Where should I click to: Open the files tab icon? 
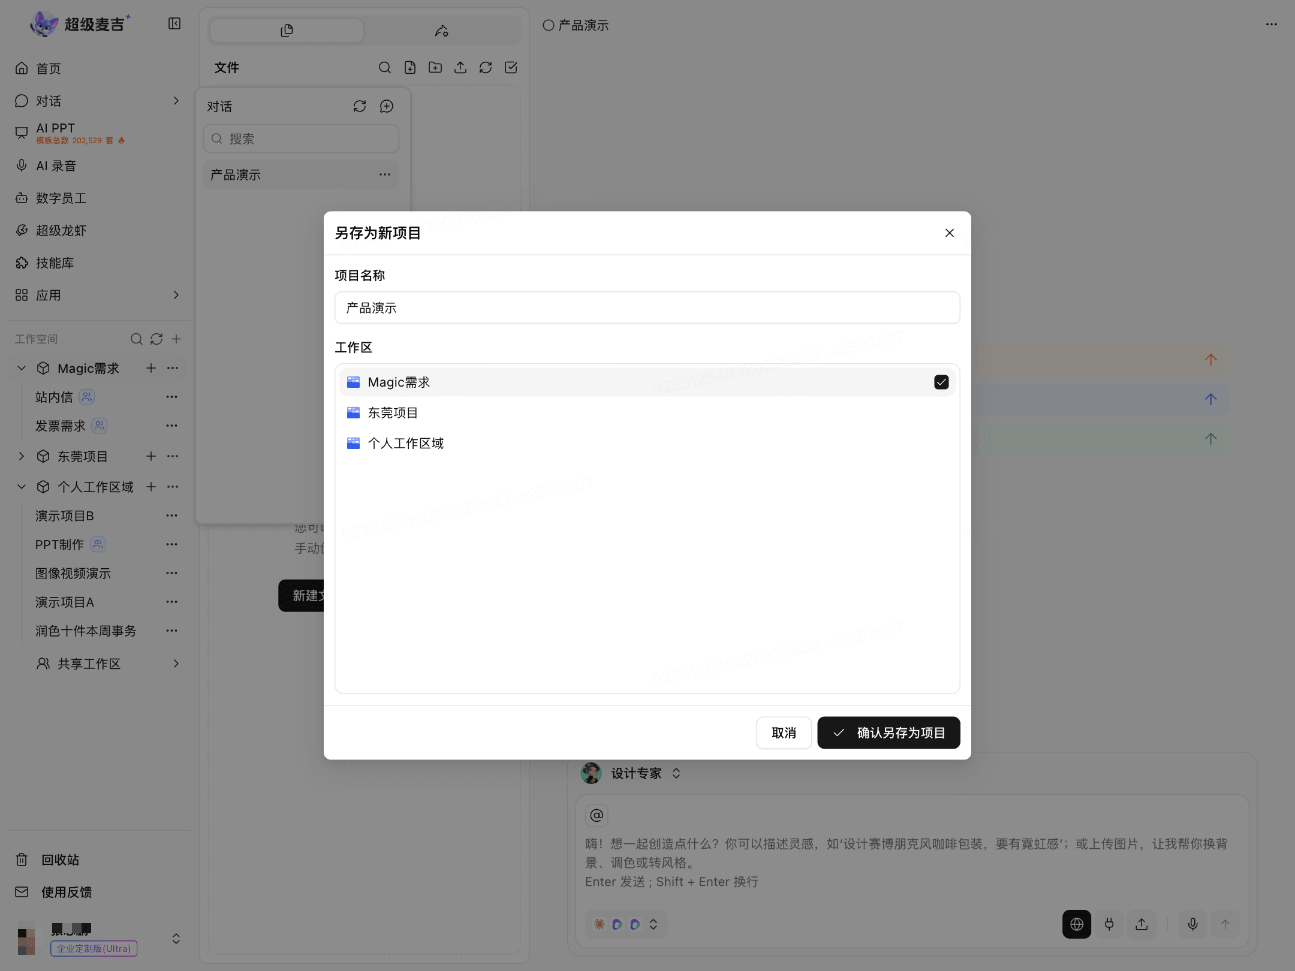pos(287,31)
